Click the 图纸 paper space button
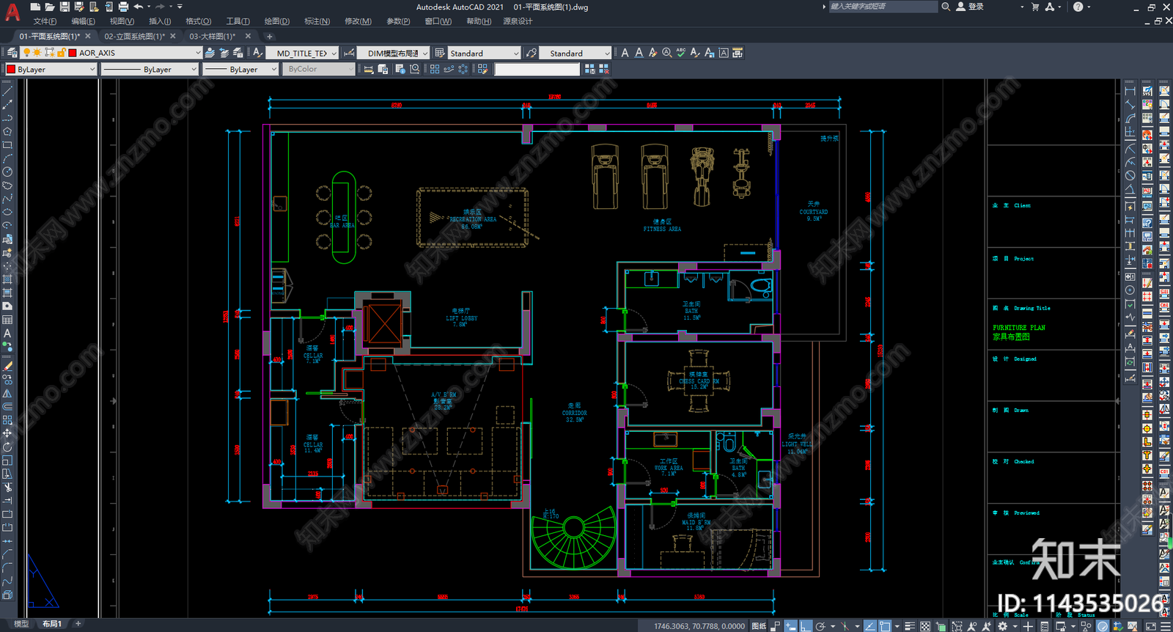1173x632 pixels. tap(759, 626)
